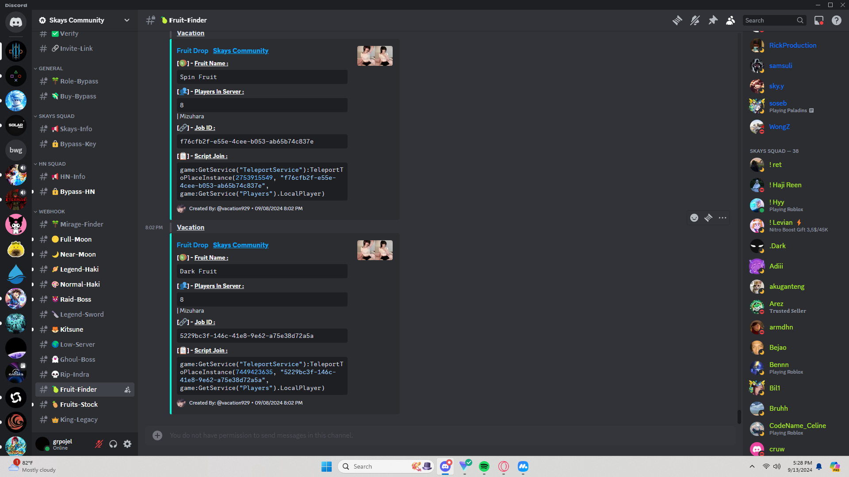Click Skays Community link in Dark Fruit embed
This screenshot has height=477, width=849.
(241, 245)
